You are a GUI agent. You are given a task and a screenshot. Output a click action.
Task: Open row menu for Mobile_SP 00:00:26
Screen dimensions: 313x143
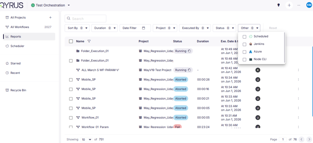point(298,79)
